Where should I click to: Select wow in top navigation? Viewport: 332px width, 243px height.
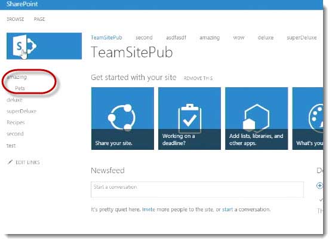click(x=239, y=38)
